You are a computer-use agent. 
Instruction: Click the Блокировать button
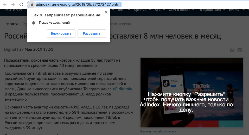click(x=61, y=34)
